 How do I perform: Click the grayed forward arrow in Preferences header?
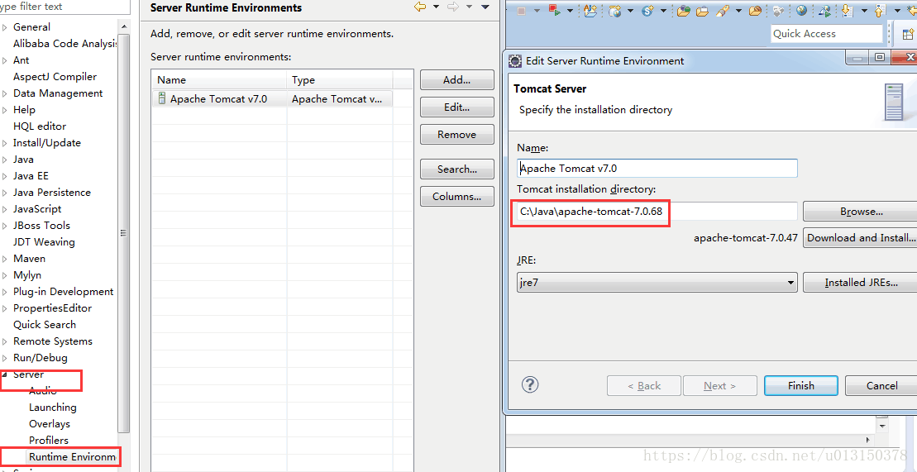(x=452, y=7)
